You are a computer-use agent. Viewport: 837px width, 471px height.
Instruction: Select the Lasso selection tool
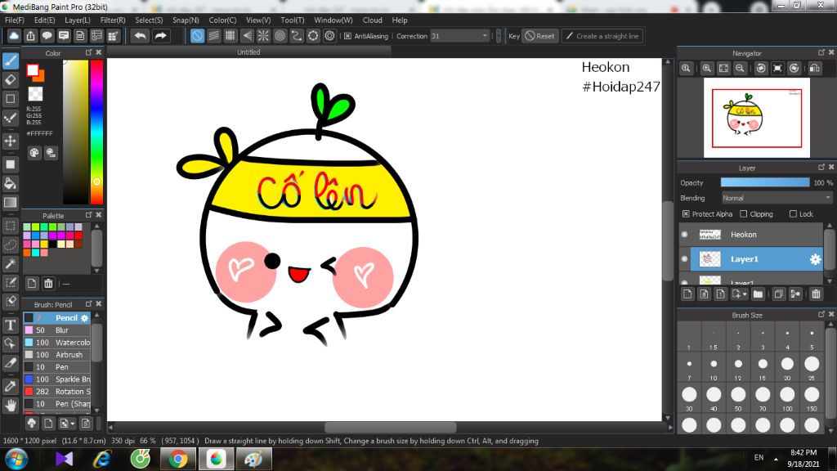[x=10, y=244]
